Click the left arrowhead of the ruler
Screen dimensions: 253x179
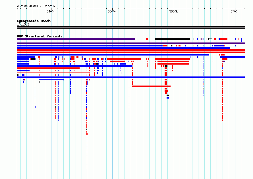point(18,9)
